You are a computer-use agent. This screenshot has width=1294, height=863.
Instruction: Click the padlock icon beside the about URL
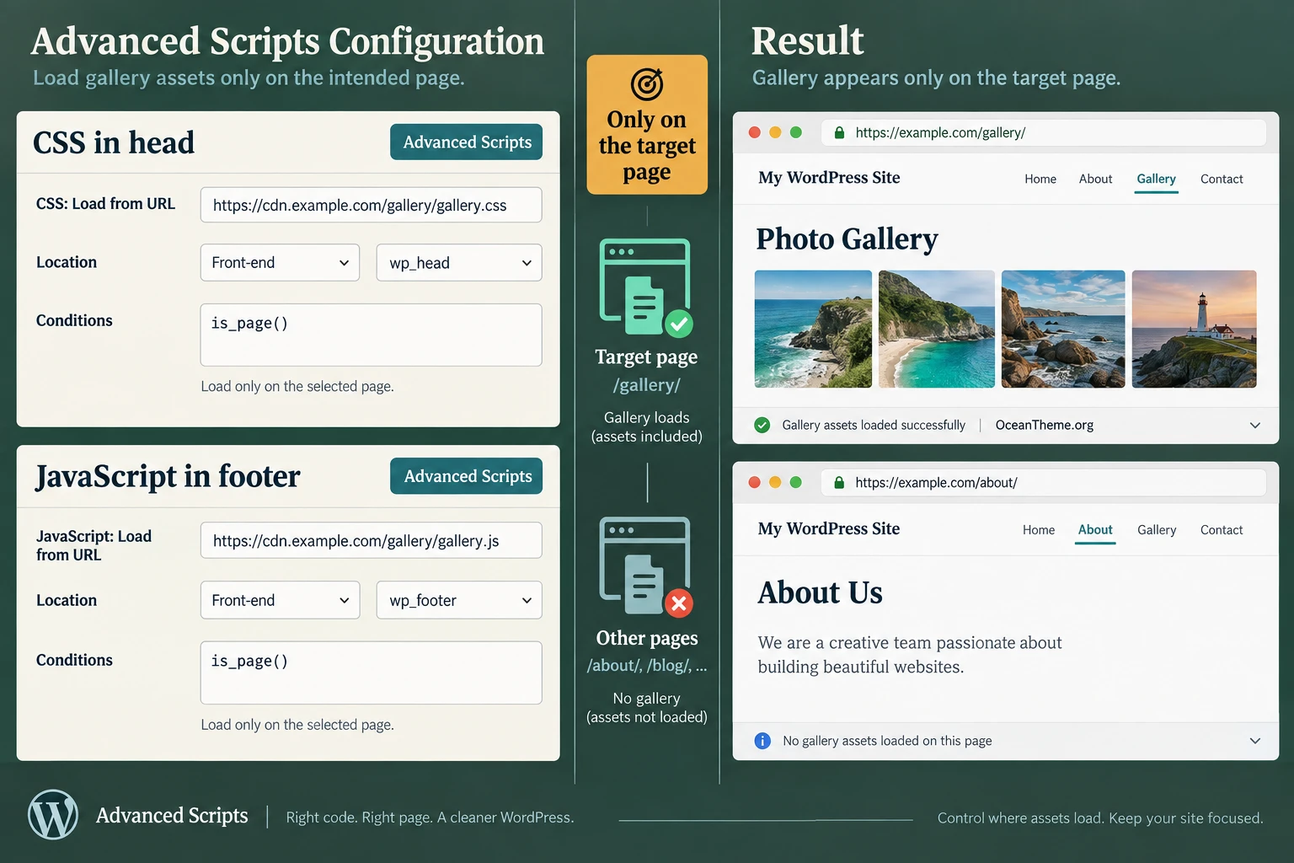tap(839, 483)
